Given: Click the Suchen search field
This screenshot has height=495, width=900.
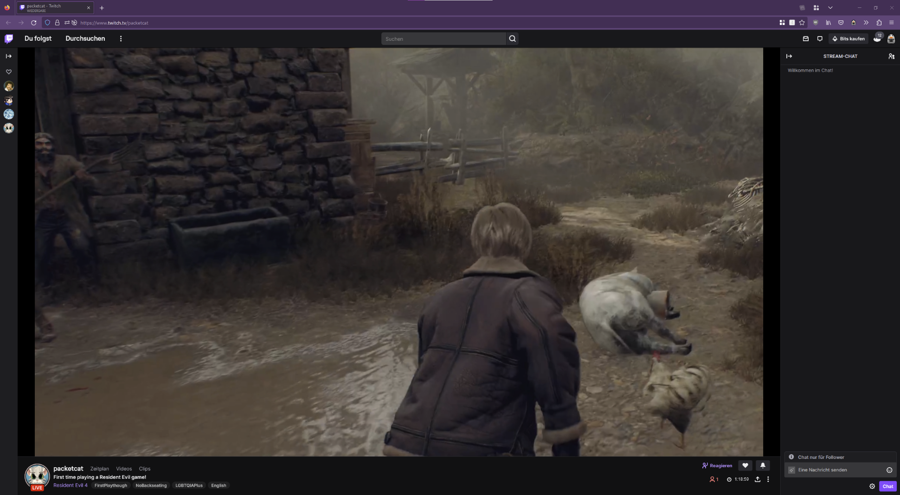Looking at the screenshot, I should [x=443, y=39].
